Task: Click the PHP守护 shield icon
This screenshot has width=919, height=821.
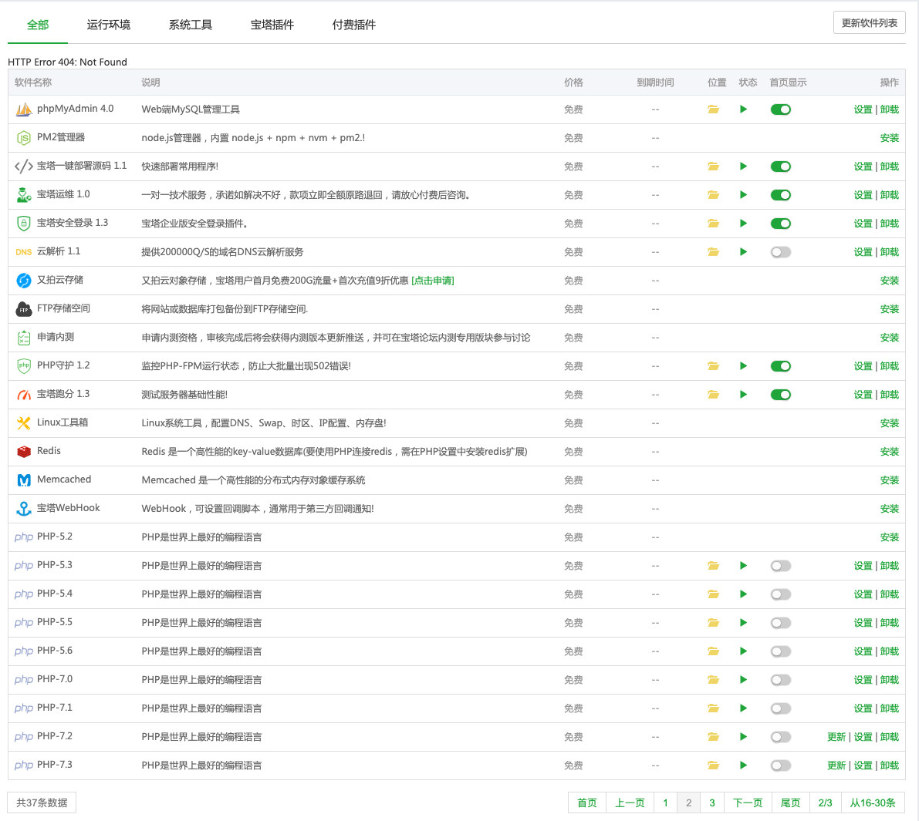Action: click(x=23, y=366)
